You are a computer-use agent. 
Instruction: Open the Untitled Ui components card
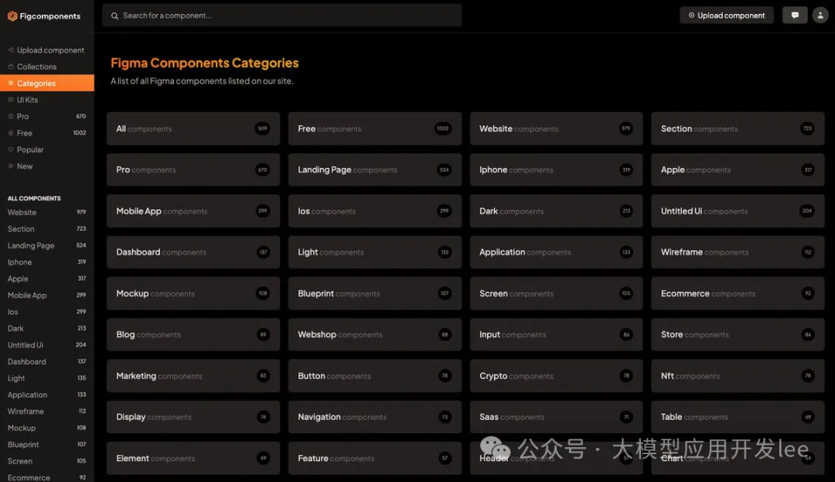738,211
